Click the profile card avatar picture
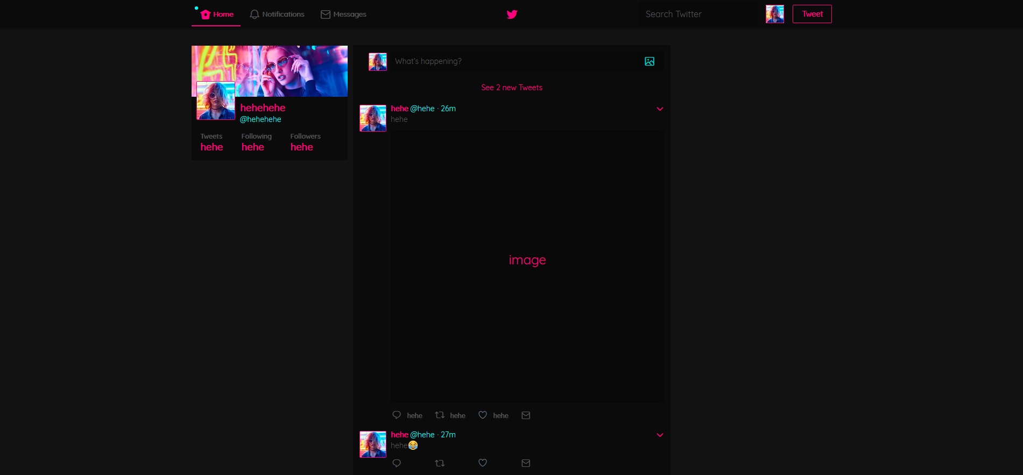Screen dimensions: 1023x475 [x=216, y=100]
